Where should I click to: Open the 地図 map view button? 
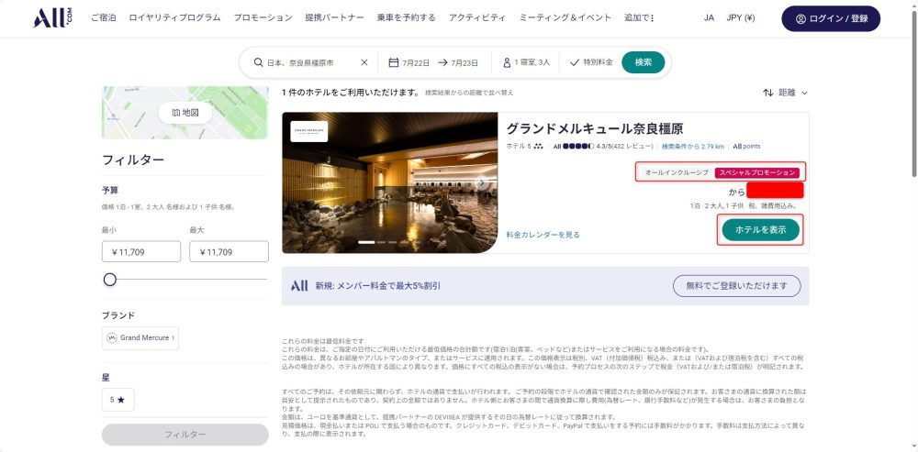pos(185,113)
